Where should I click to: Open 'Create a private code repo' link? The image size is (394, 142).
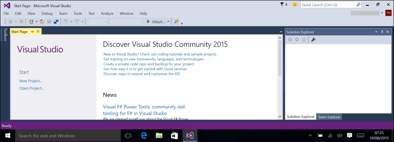point(149,64)
